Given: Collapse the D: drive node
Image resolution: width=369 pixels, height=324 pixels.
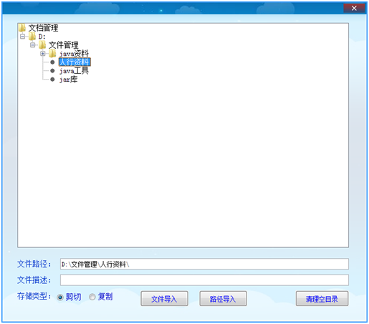Looking at the screenshot, I should coord(22,37).
